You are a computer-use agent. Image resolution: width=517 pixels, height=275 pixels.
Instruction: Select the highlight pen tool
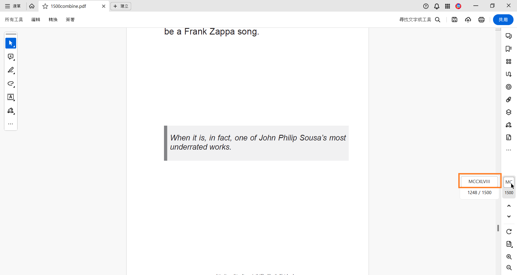tap(11, 70)
